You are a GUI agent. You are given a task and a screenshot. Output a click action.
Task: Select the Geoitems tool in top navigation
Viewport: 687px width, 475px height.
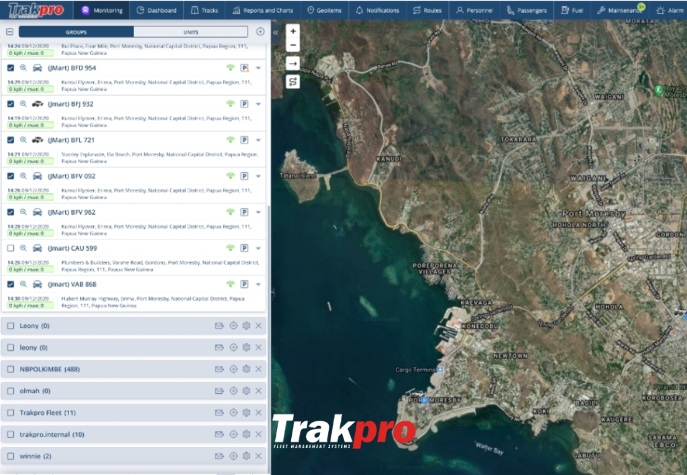[326, 9]
